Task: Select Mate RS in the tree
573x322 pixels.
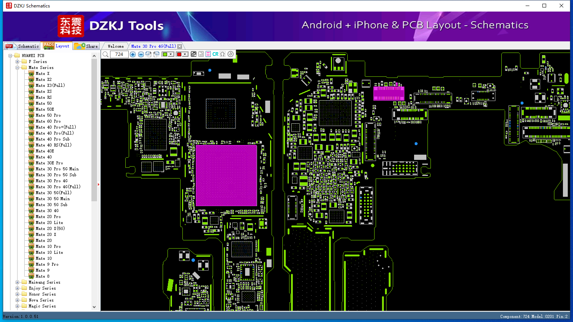Action: click(x=44, y=98)
